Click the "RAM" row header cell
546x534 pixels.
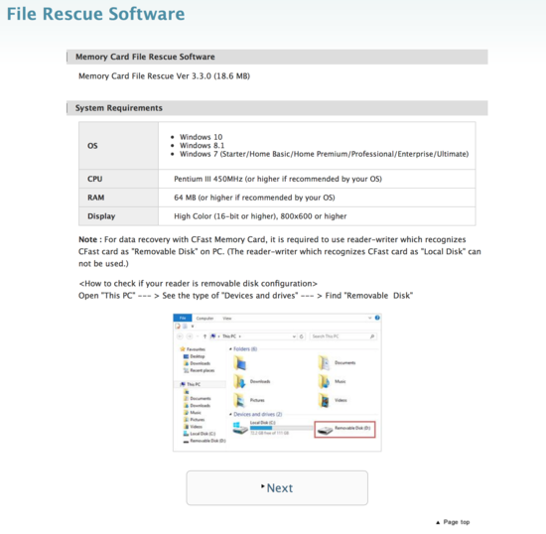[x=119, y=198]
